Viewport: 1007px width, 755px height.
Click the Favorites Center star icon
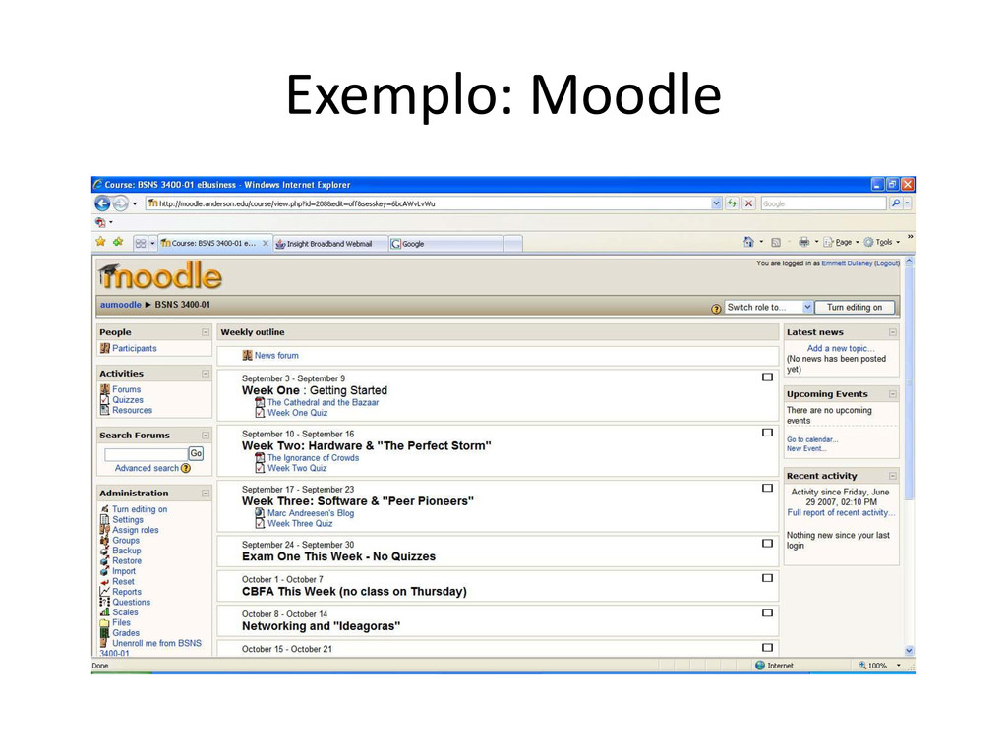click(x=101, y=242)
